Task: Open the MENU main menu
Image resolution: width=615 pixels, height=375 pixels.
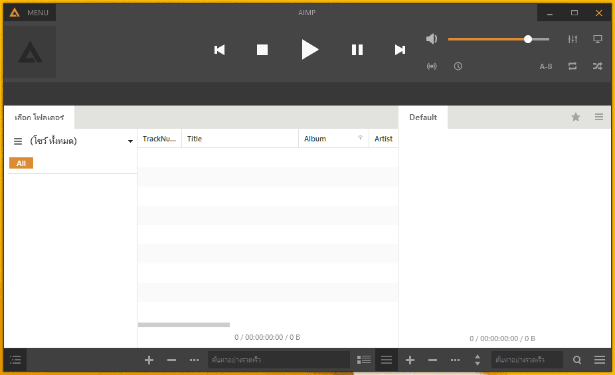Action: pyautogui.click(x=30, y=13)
